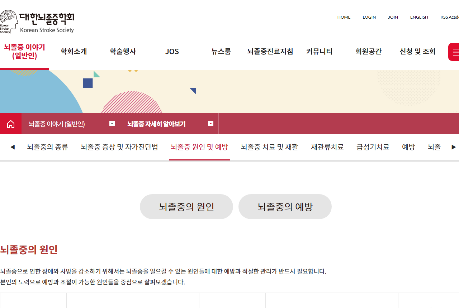The image size is (459, 308).
Task: Open the KSS Academy link
Action: [450, 17]
